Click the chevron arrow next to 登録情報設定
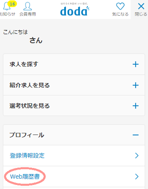The width and height of the screenshot is (148, 189). pyautogui.click(x=137, y=155)
